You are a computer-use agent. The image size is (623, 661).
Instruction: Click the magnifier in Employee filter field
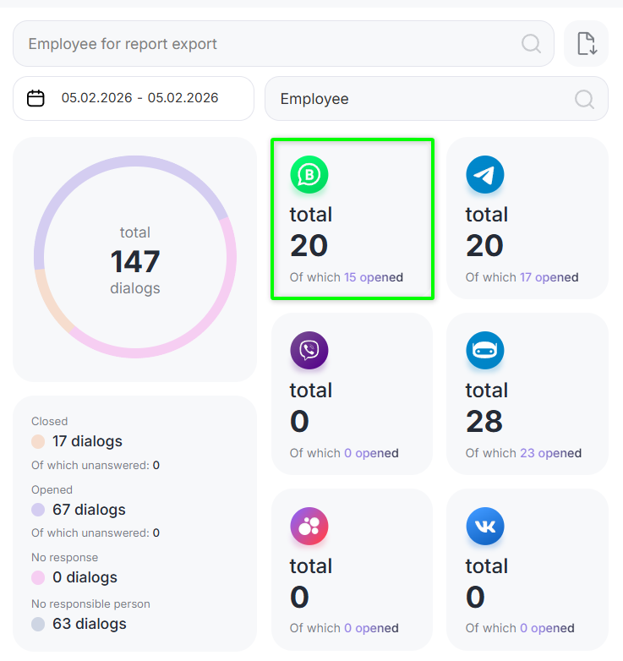584,99
